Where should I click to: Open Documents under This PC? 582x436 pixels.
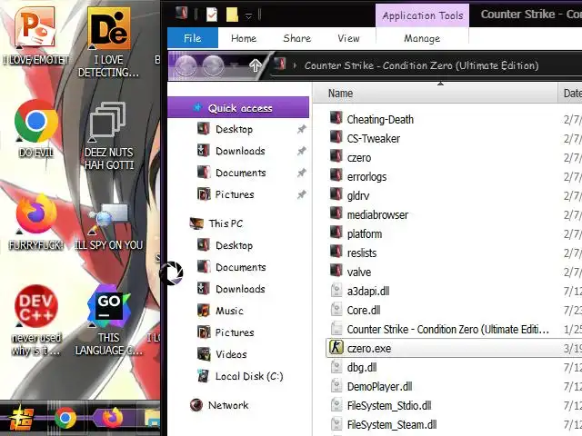[240, 267]
